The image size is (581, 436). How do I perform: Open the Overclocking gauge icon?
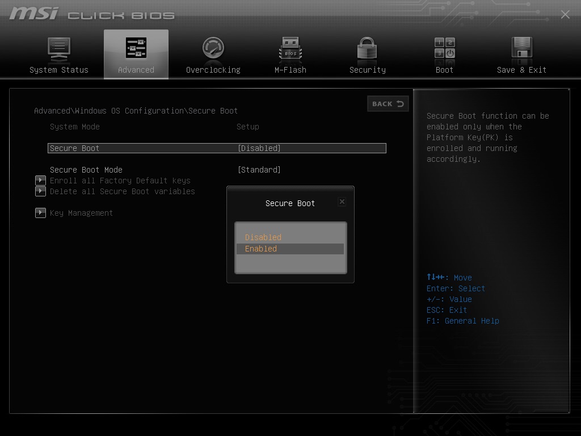[x=213, y=48]
